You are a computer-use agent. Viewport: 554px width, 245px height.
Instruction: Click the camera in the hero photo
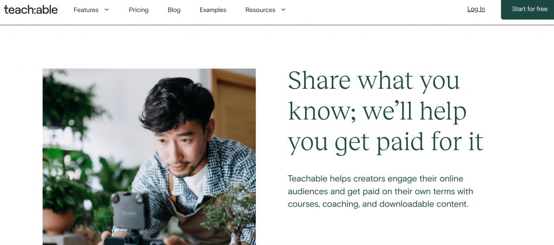click(129, 211)
